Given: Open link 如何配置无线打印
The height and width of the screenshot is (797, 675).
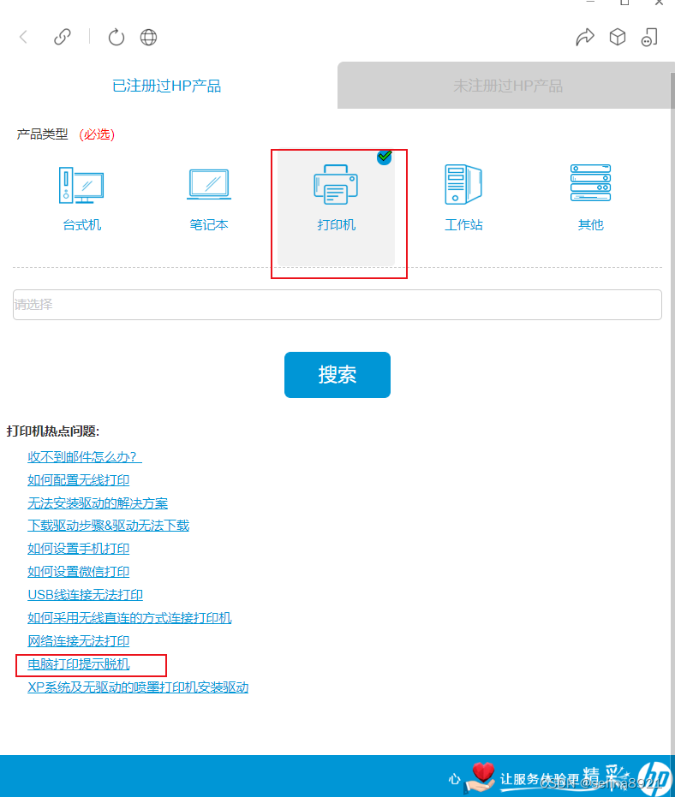Looking at the screenshot, I should [x=78, y=479].
